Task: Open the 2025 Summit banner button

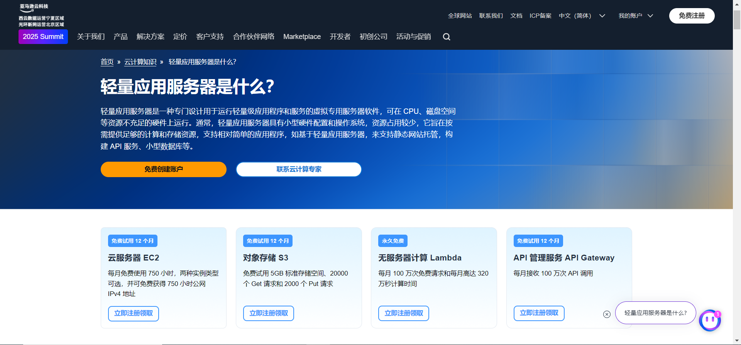Action: (43, 37)
